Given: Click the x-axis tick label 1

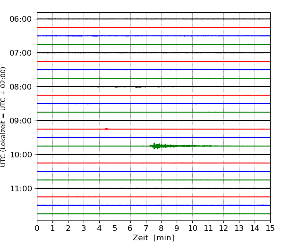Looking at the screenshot, I should coord(52,228).
